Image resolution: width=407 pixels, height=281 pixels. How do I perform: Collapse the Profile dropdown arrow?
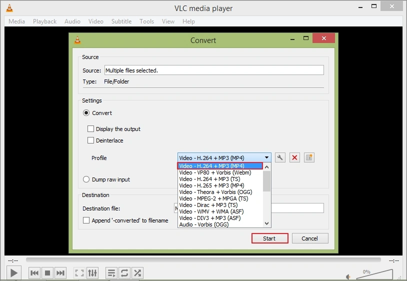[x=266, y=157]
